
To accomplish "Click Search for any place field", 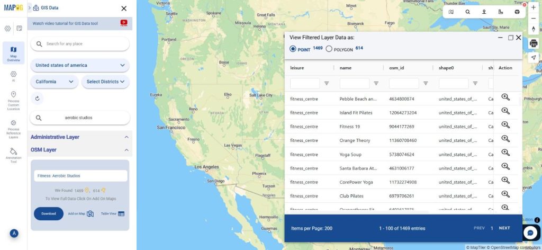I will [80, 44].
